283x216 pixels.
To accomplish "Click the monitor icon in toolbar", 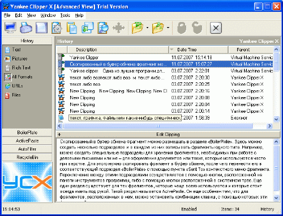I will (10, 28).
